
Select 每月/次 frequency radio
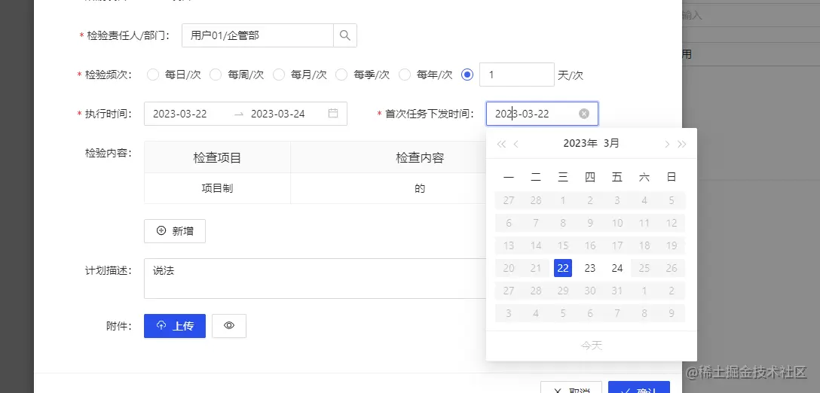point(279,75)
